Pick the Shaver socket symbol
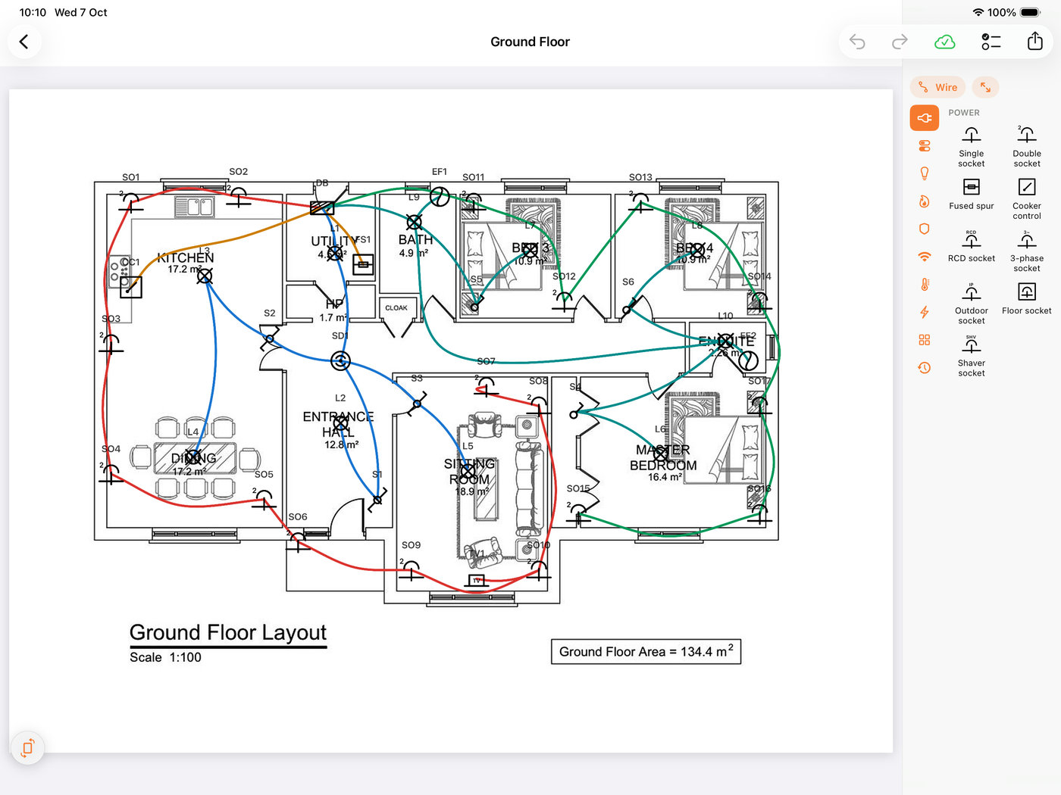Image resolution: width=1061 pixels, height=795 pixels. point(971,355)
